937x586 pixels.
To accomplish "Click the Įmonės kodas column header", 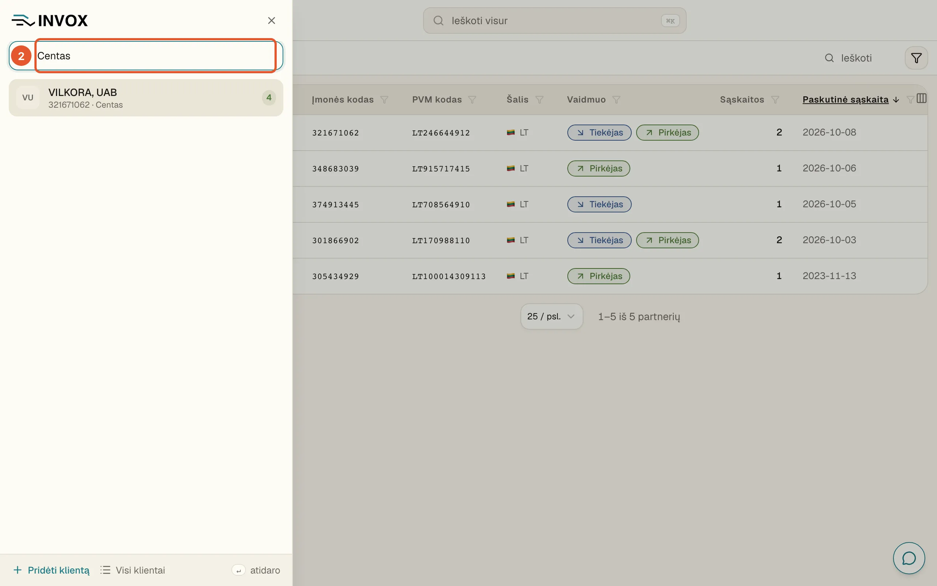I will 343,100.
